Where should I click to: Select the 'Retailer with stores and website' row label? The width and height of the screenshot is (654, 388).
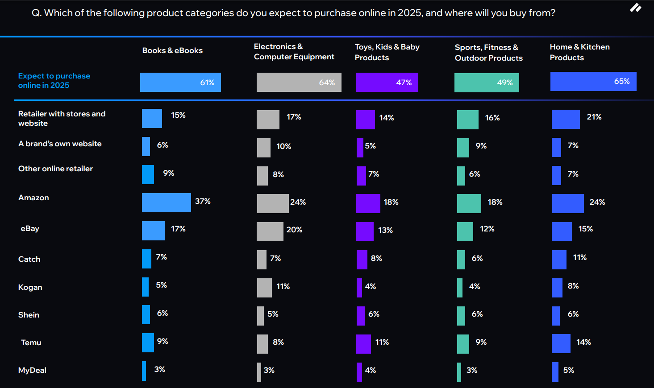(62, 119)
